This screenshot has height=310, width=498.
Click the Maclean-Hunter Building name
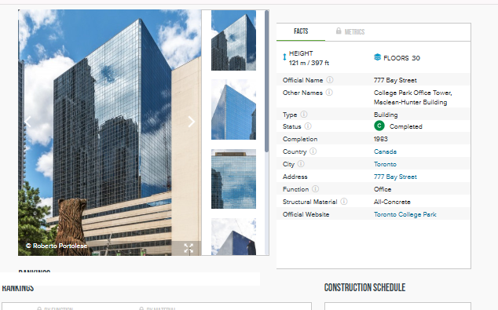(x=410, y=102)
